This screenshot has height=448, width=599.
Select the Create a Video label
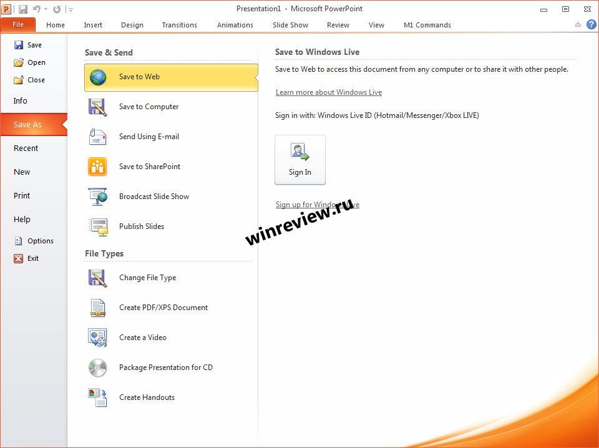coord(143,338)
